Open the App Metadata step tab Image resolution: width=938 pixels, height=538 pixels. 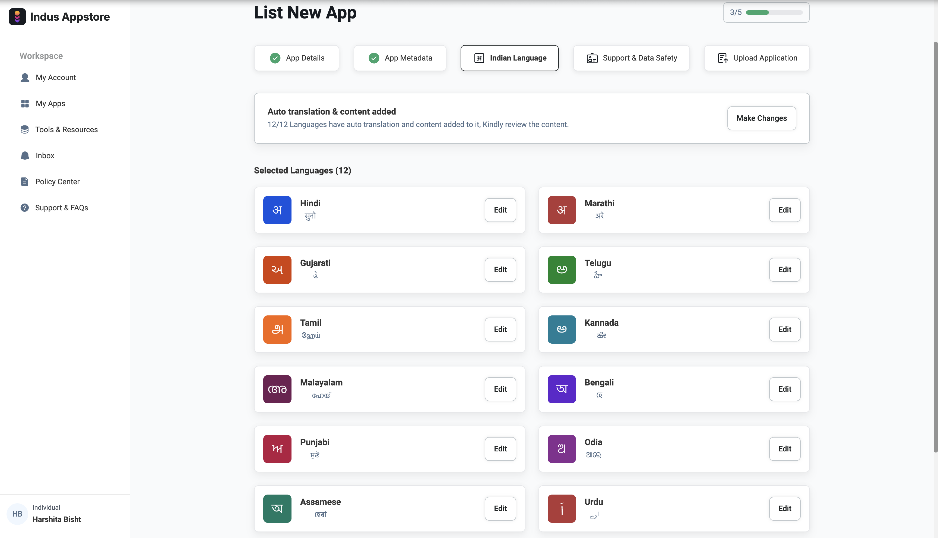[400, 58]
